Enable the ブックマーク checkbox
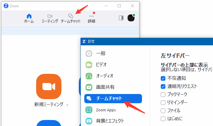The image size is (213, 126). coord(163,94)
